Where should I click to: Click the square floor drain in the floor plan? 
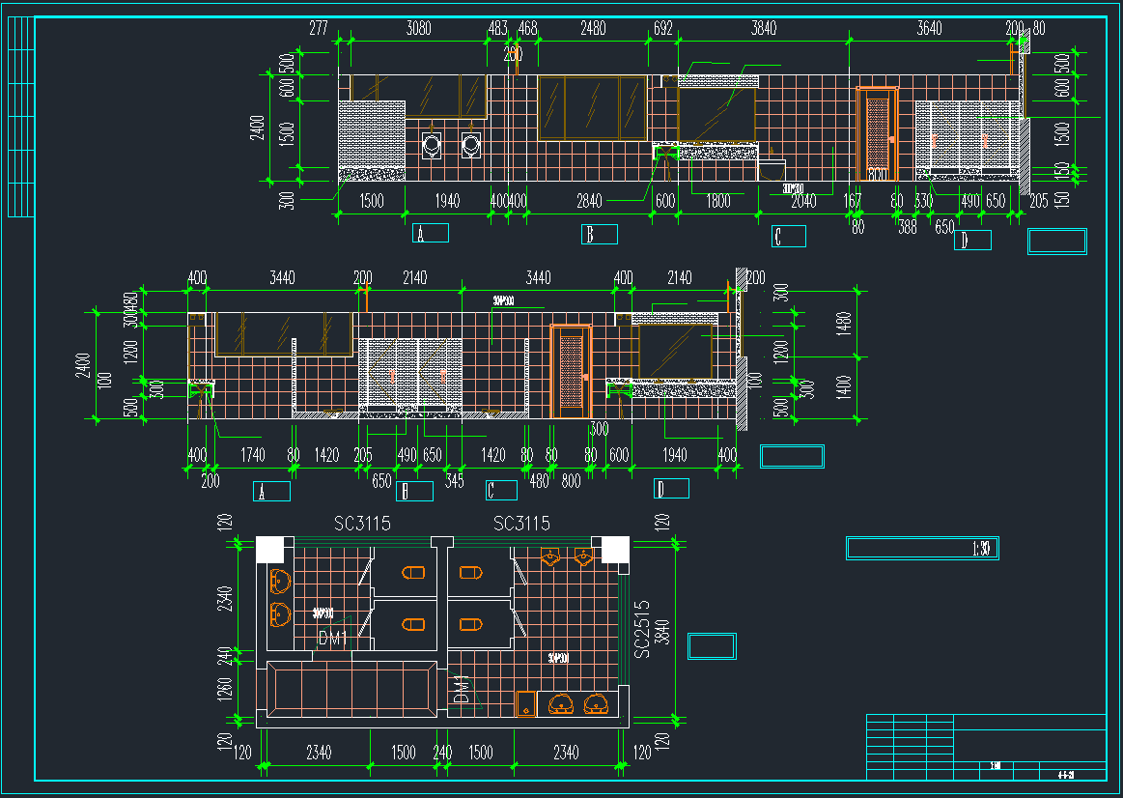tap(525, 702)
